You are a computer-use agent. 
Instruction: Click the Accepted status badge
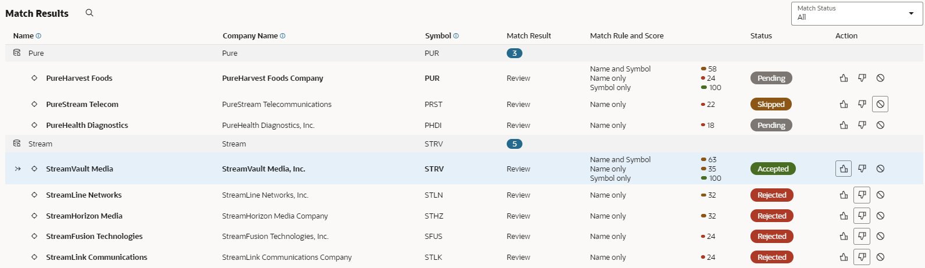pyautogui.click(x=773, y=169)
